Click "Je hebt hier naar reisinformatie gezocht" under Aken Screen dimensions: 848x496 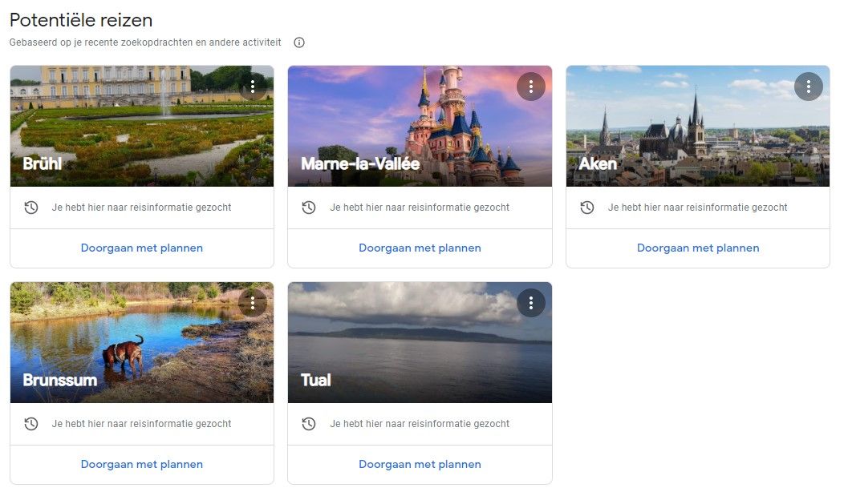tap(698, 208)
